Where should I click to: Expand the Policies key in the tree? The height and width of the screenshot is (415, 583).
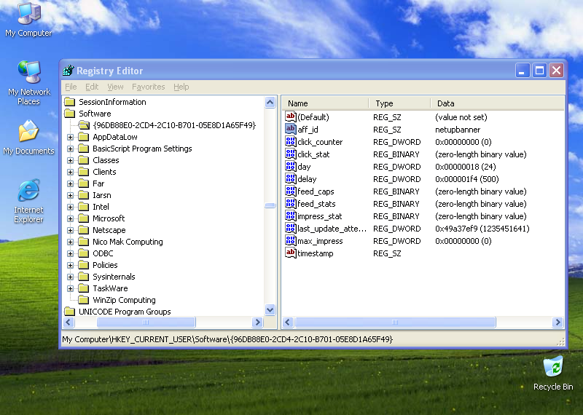(x=71, y=265)
